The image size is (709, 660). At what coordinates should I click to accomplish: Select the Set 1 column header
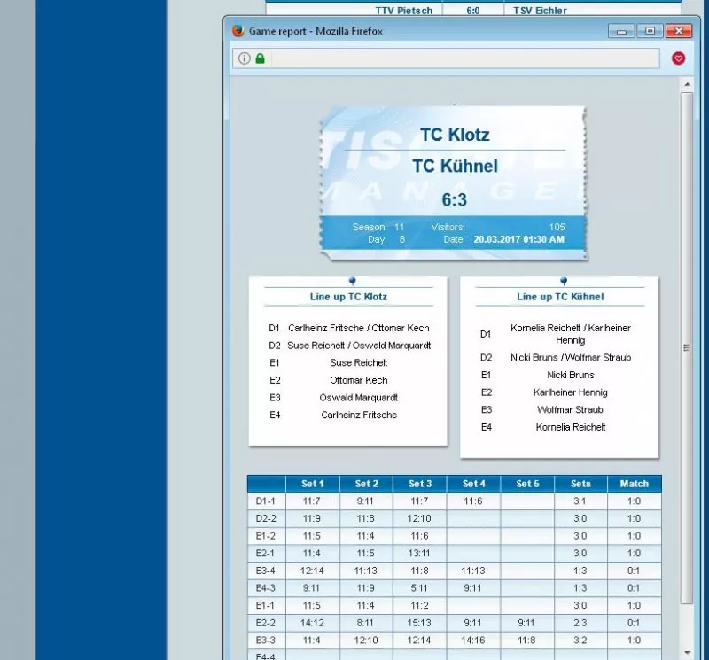(x=313, y=484)
